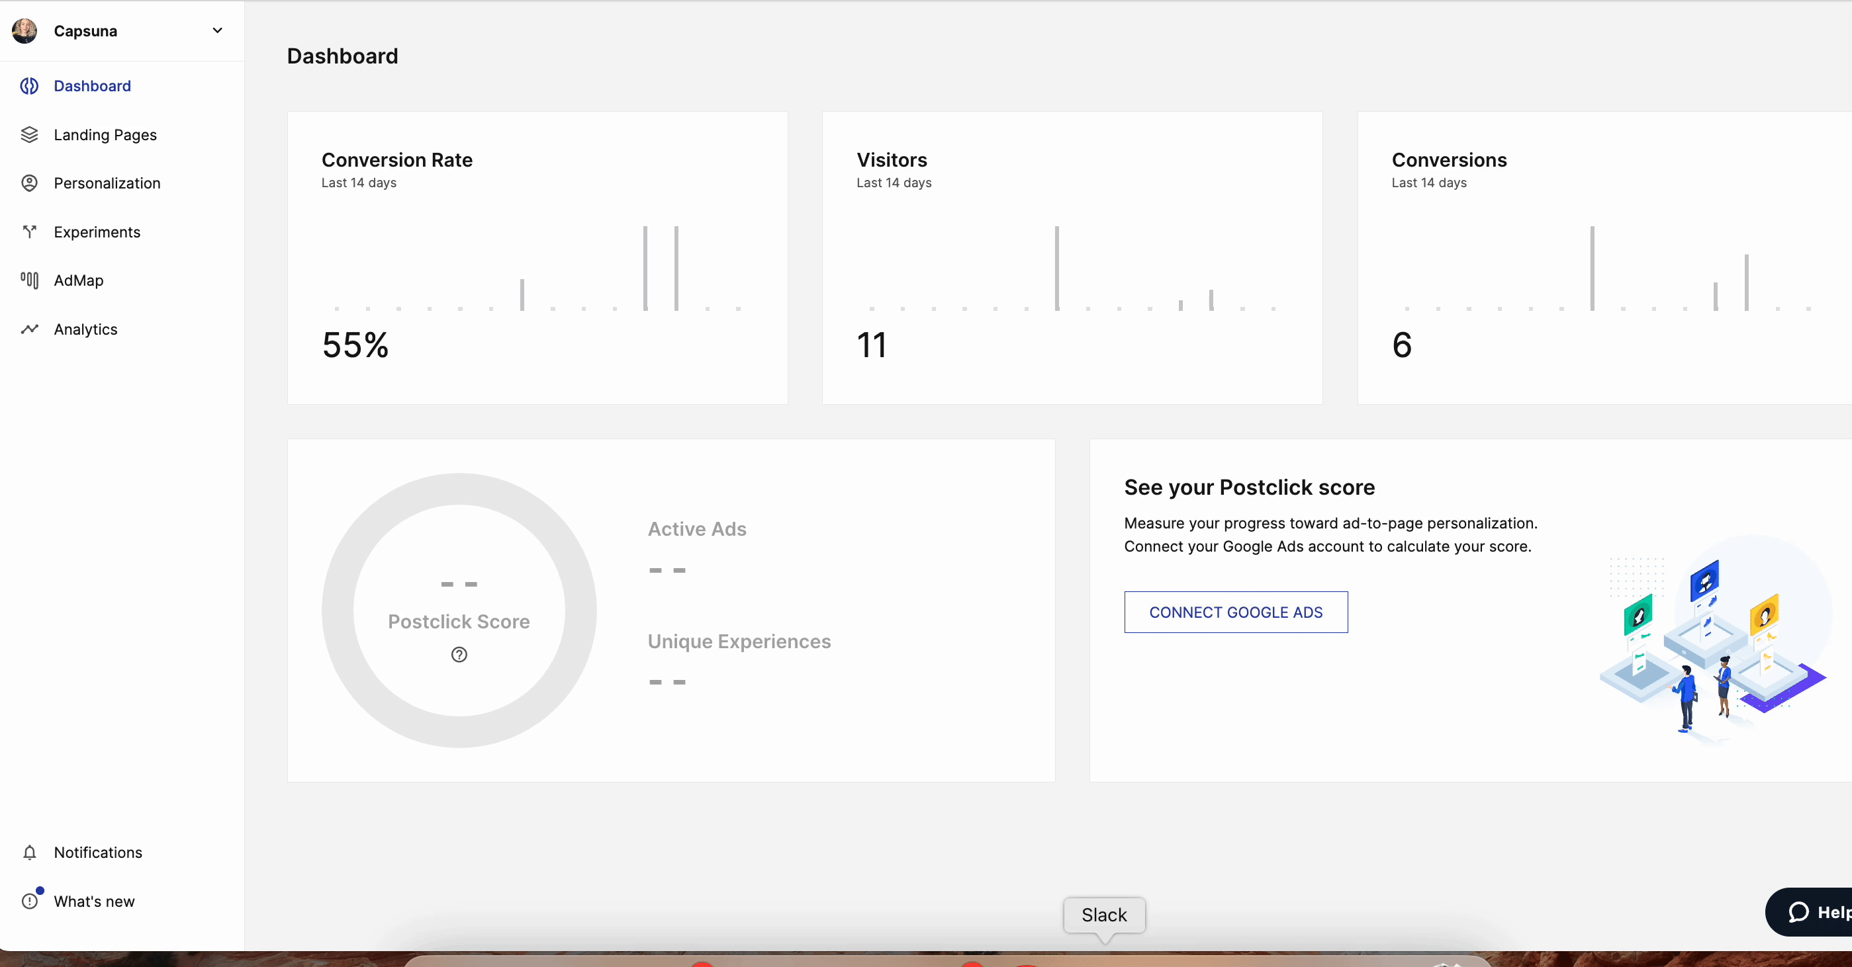Viewport: 1852px width, 967px height.
Task: Open the What's new link
Action: point(94,901)
